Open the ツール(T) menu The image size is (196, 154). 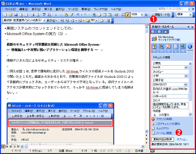coord(73,9)
